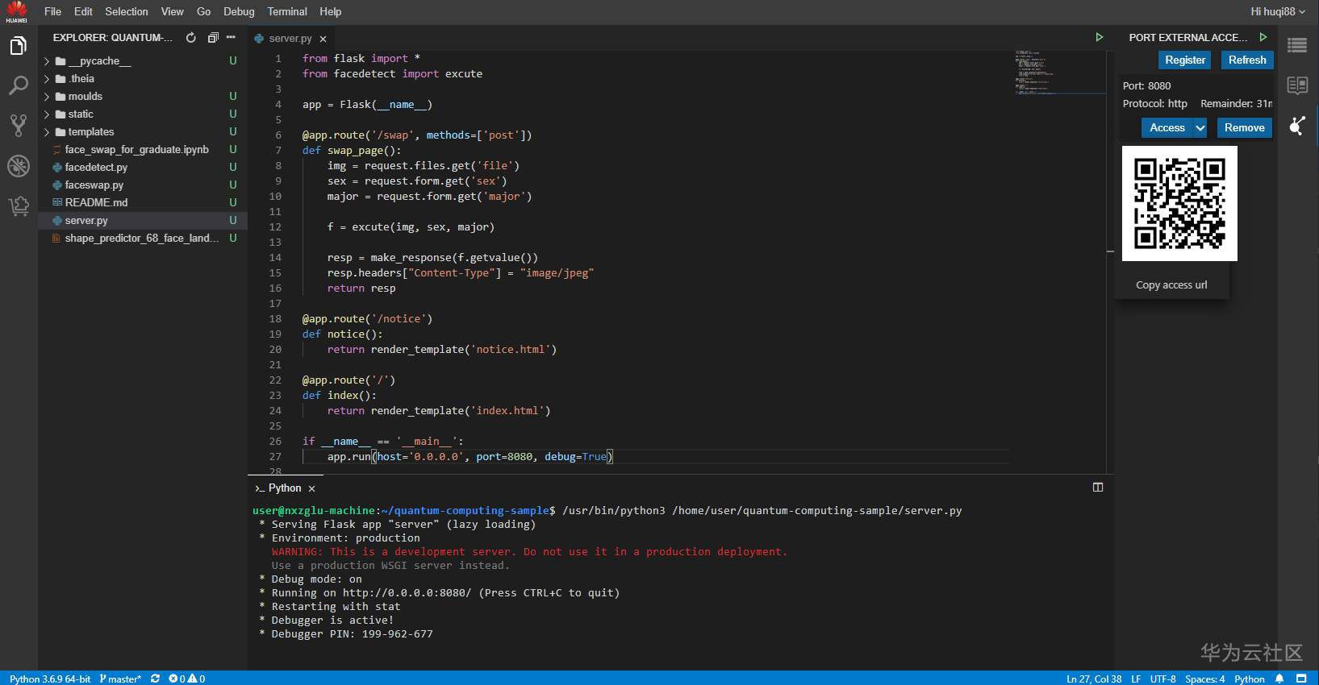The height and width of the screenshot is (685, 1319).
Task: Open the Search view in activity bar
Action: [x=18, y=85]
